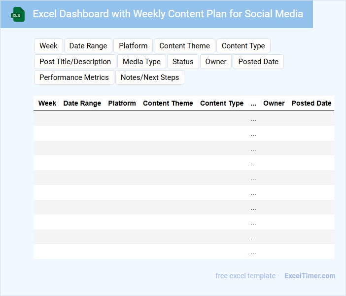346x296 pixels.
Task: Select the Week tag button
Action: coord(48,46)
